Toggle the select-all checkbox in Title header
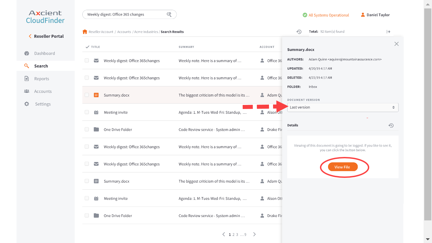This screenshot has width=432, height=243. pos(87,47)
